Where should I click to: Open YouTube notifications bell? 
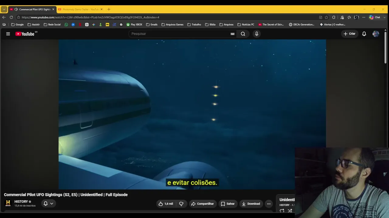tap(364, 34)
